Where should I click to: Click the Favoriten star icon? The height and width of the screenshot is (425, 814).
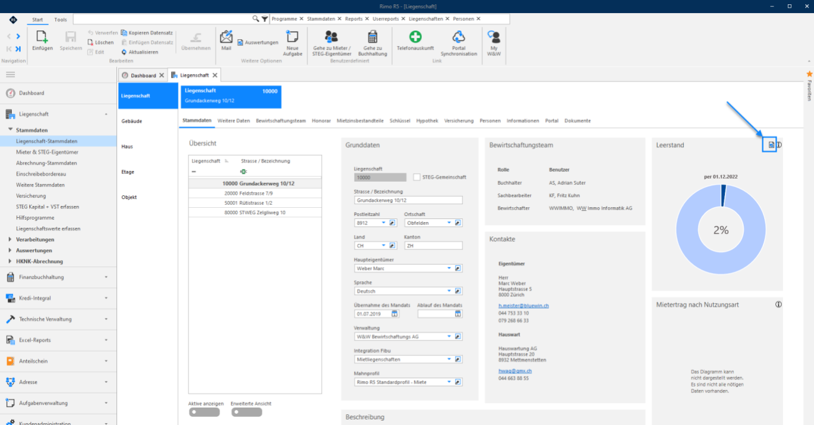(x=809, y=74)
